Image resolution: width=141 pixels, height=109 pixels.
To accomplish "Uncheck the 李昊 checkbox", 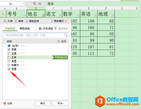I will pyautogui.click(x=9, y=49).
